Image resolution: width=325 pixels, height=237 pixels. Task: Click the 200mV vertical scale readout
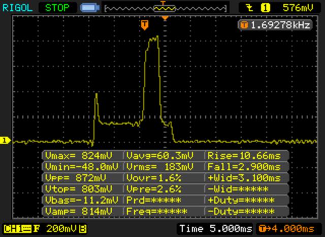click(60, 228)
